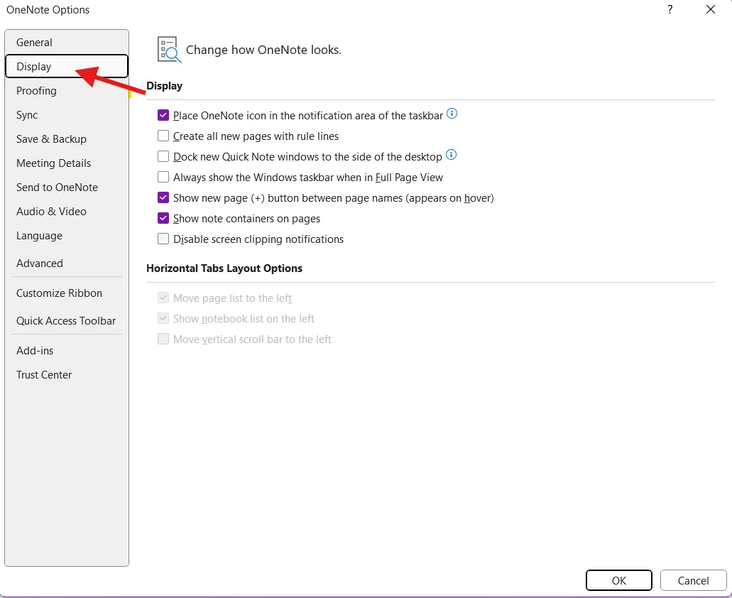
Task: Click info icon beside notification area option
Action: 452,114
